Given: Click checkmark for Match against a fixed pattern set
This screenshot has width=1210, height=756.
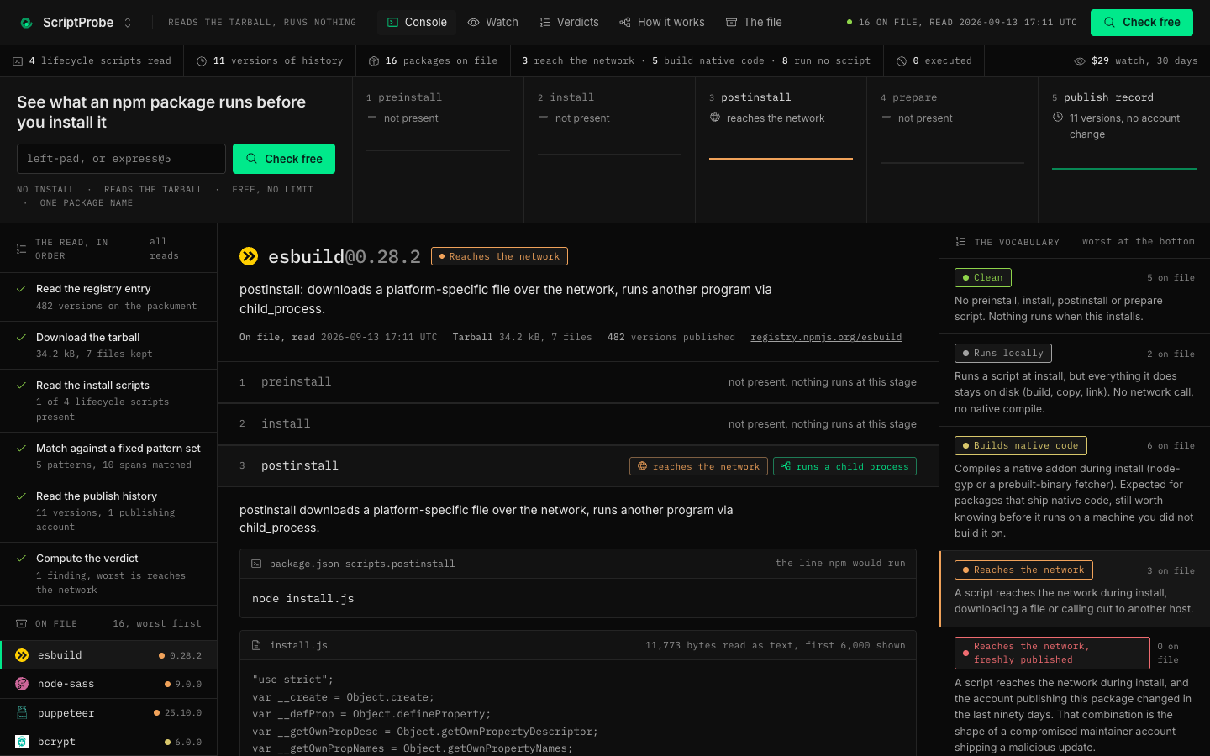Looking at the screenshot, I should 21,448.
